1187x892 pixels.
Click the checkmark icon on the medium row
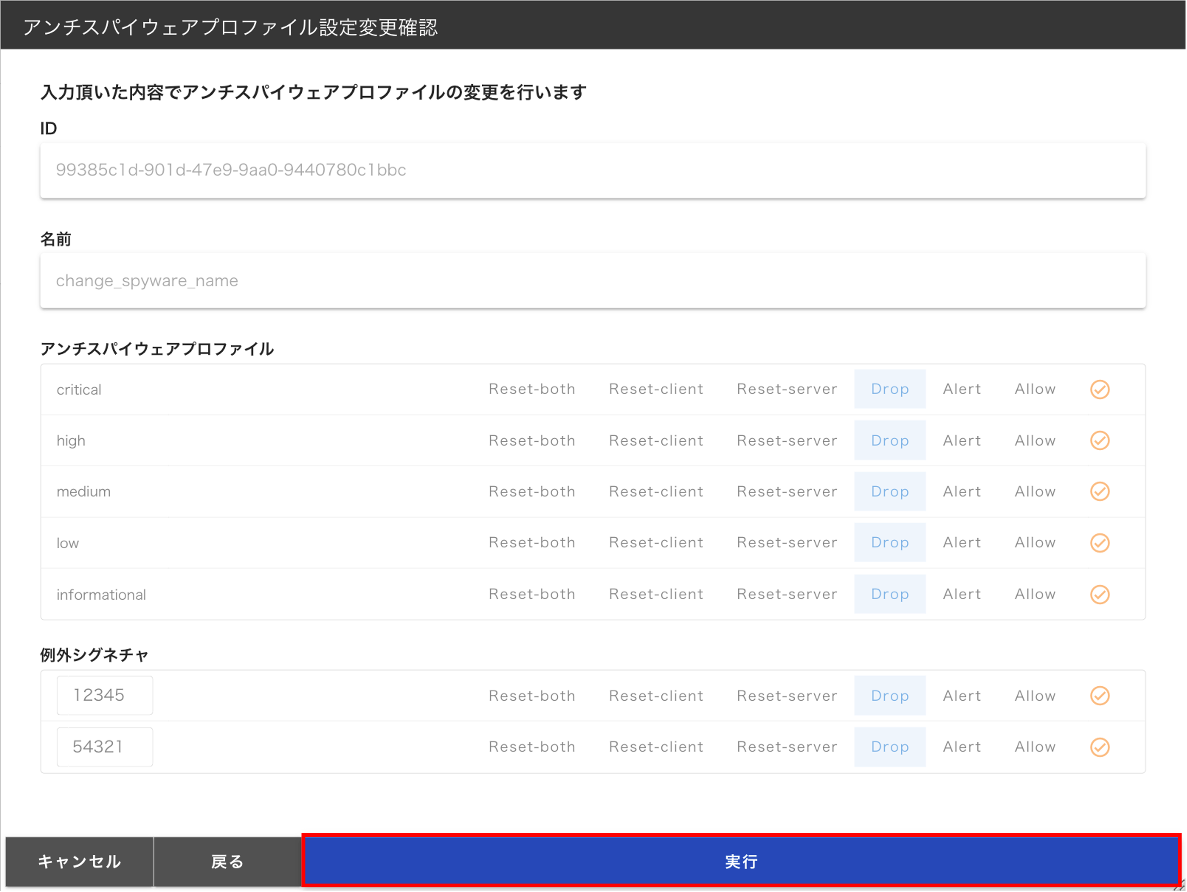click(1100, 491)
